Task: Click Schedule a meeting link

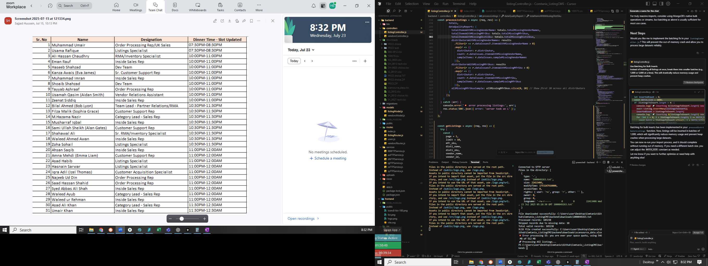Action: [328, 158]
